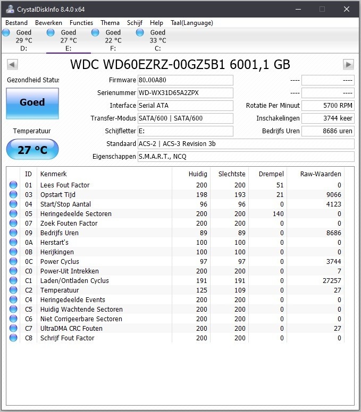The height and width of the screenshot is (412, 361).
Task: Select the status orb for drive C:
Action: click(x=140, y=32)
